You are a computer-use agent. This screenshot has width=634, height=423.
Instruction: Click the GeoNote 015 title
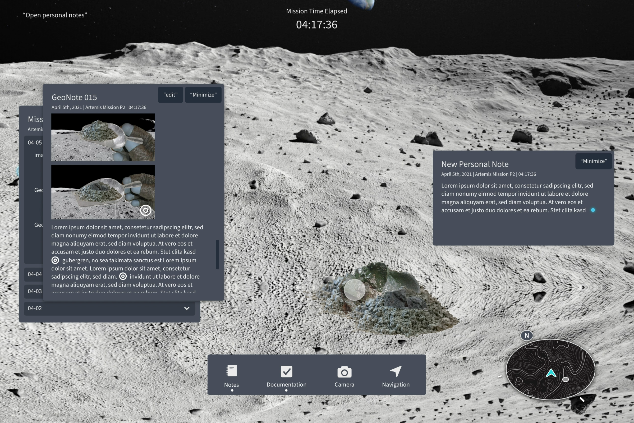click(x=74, y=97)
